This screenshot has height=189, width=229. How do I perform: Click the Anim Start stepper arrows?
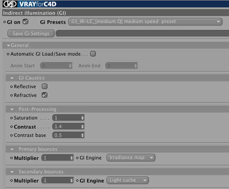tap(71, 66)
